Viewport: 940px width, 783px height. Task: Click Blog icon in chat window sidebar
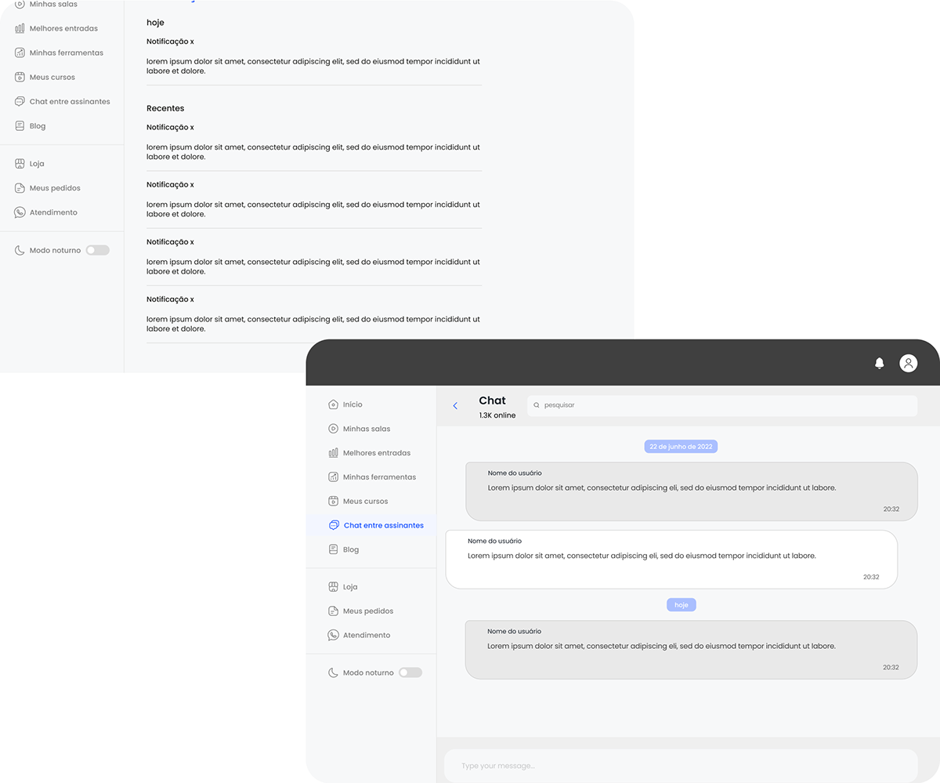pos(333,549)
